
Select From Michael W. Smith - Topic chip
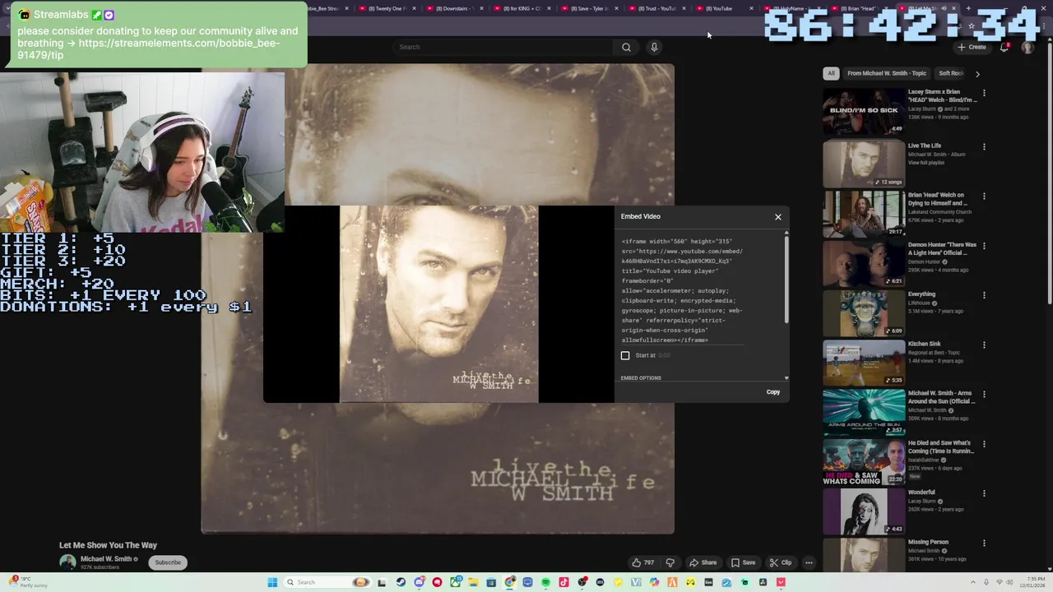[887, 73]
